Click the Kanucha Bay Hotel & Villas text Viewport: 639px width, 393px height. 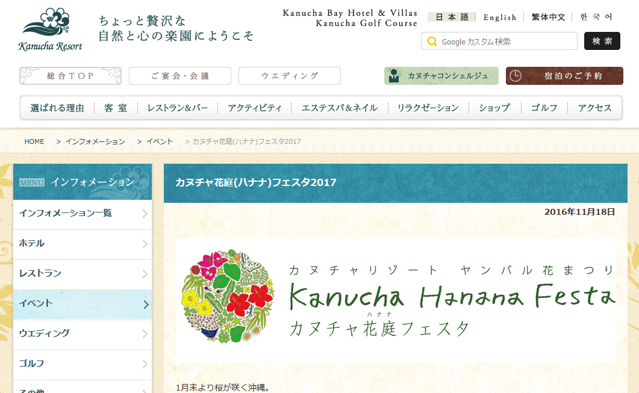(350, 13)
